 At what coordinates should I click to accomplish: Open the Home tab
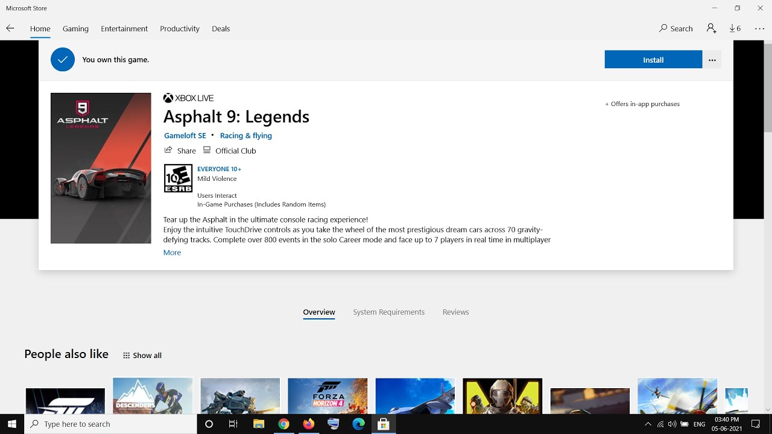[x=40, y=28]
